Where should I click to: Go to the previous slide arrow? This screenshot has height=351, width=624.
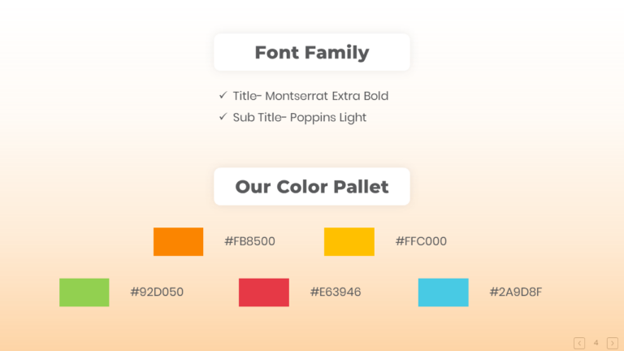tap(579, 343)
